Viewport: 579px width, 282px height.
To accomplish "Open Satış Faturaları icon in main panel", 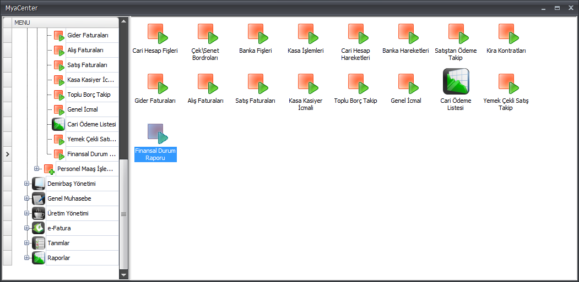I will point(258,84).
